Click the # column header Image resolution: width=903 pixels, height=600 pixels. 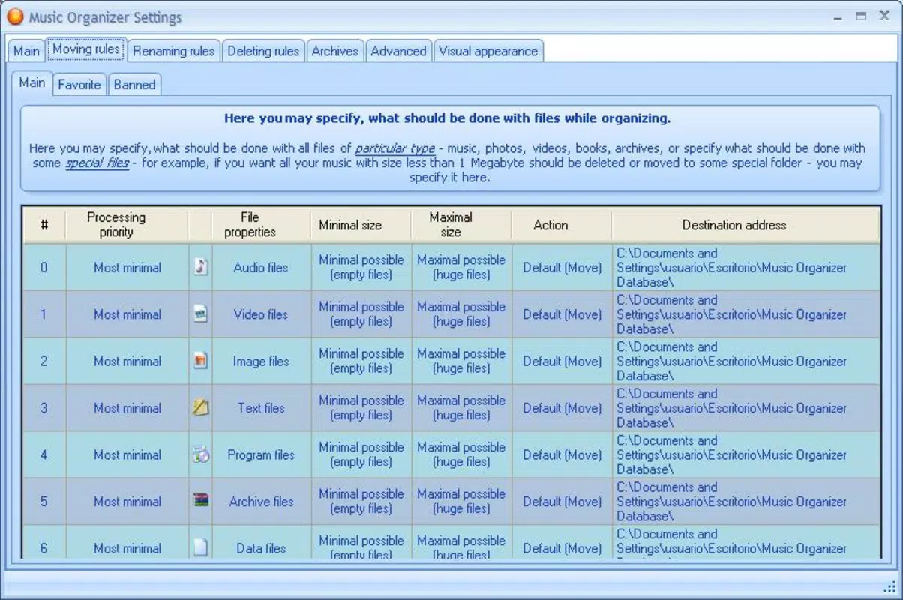pyautogui.click(x=44, y=225)
